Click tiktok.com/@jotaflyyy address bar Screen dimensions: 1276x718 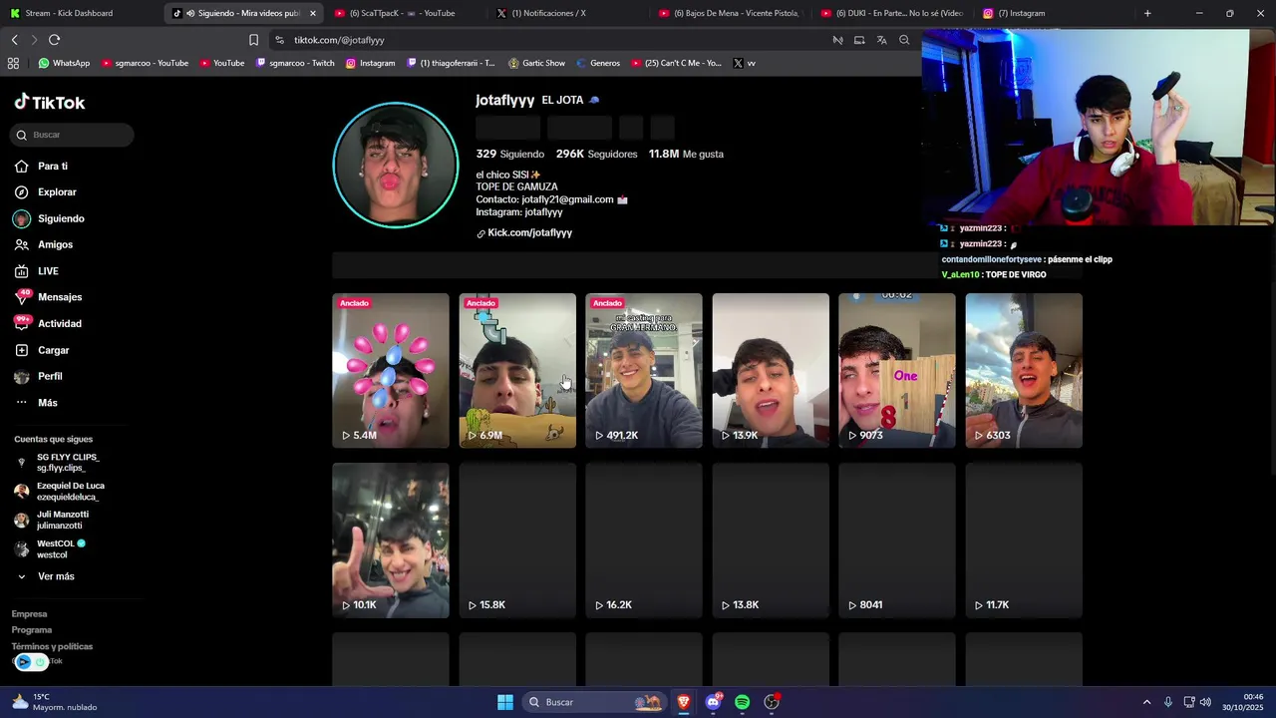[548, 40]
